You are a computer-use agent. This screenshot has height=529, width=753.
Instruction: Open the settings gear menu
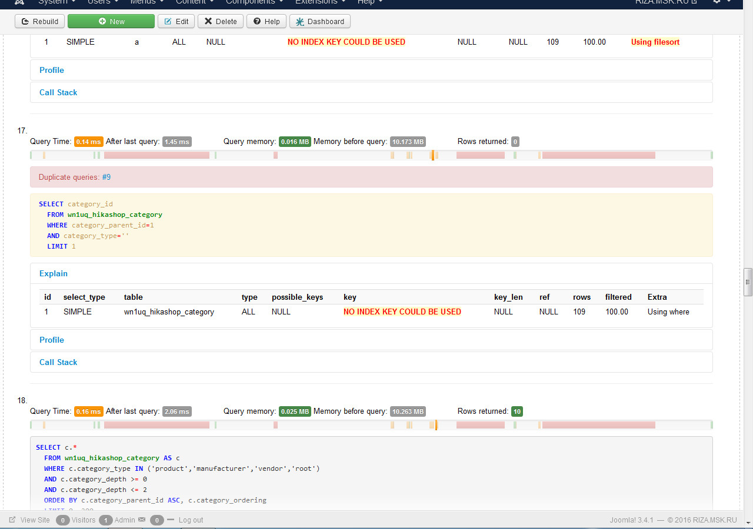[721, 2]
